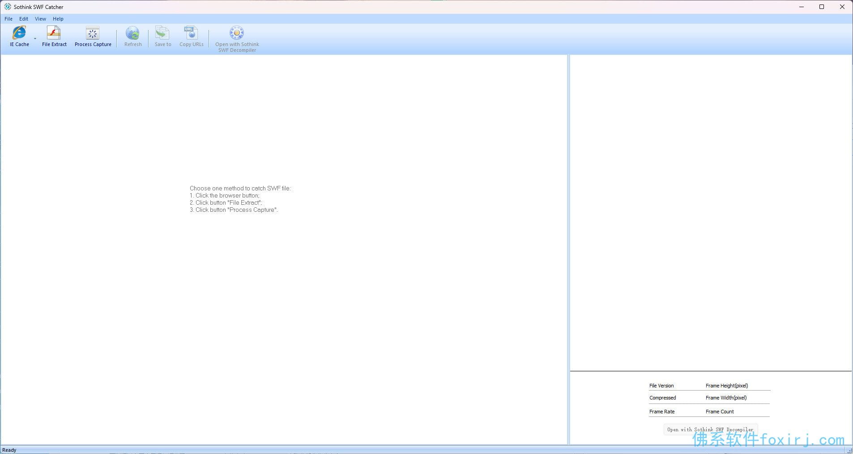Click the Refresh toolbar icon
The image size is (853, 454).
point(132,33)
